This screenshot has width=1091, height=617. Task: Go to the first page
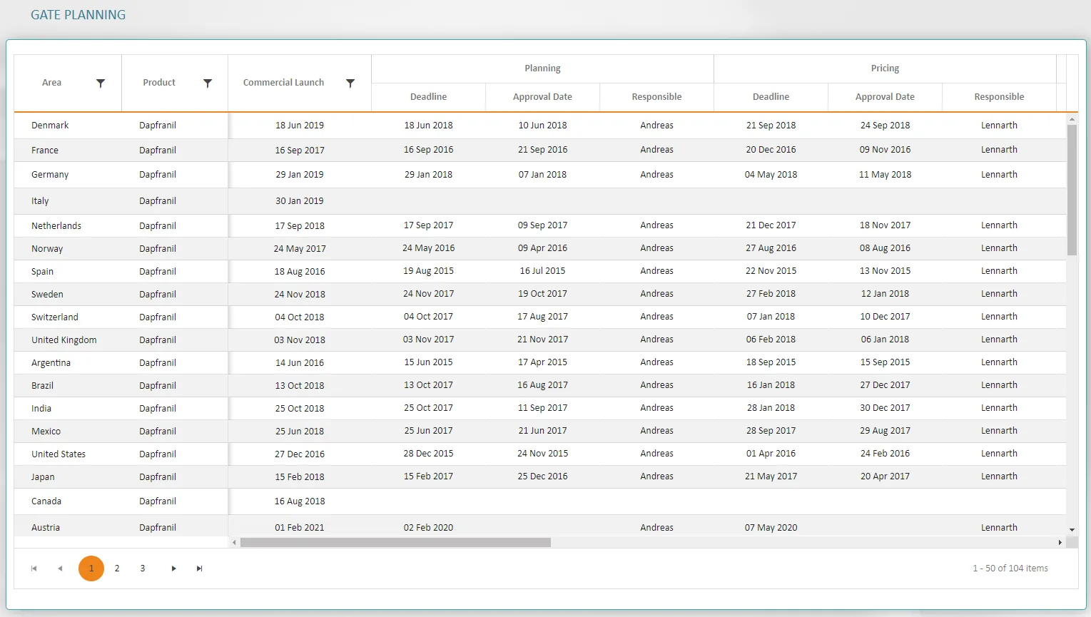(x=34, y=568)
